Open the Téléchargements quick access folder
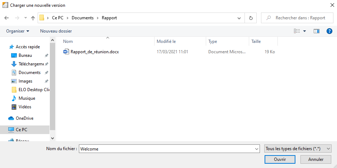The height and width of the screenshot is (168, 337). click(x=31, y=64)
